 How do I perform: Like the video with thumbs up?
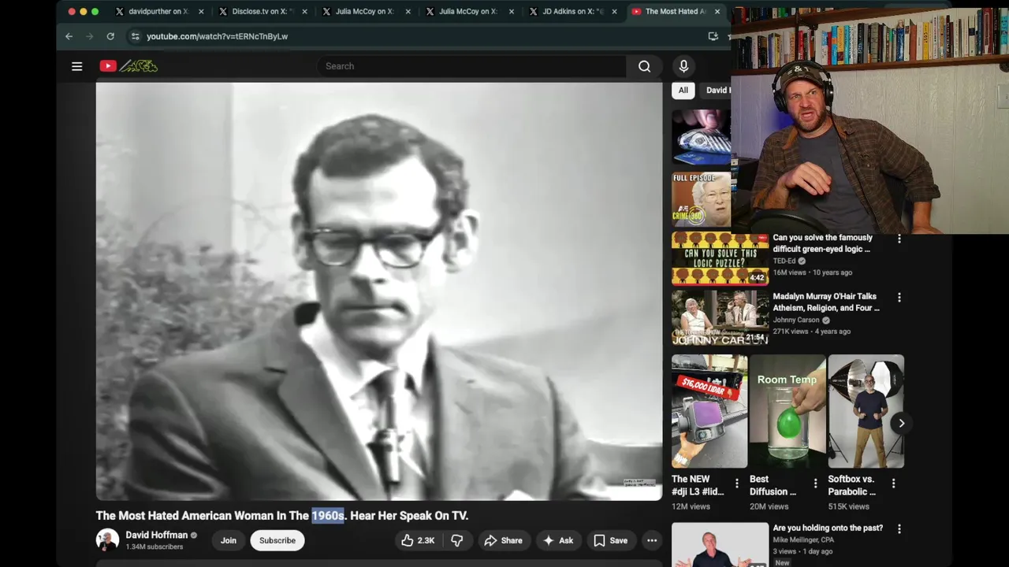[417, 540]
